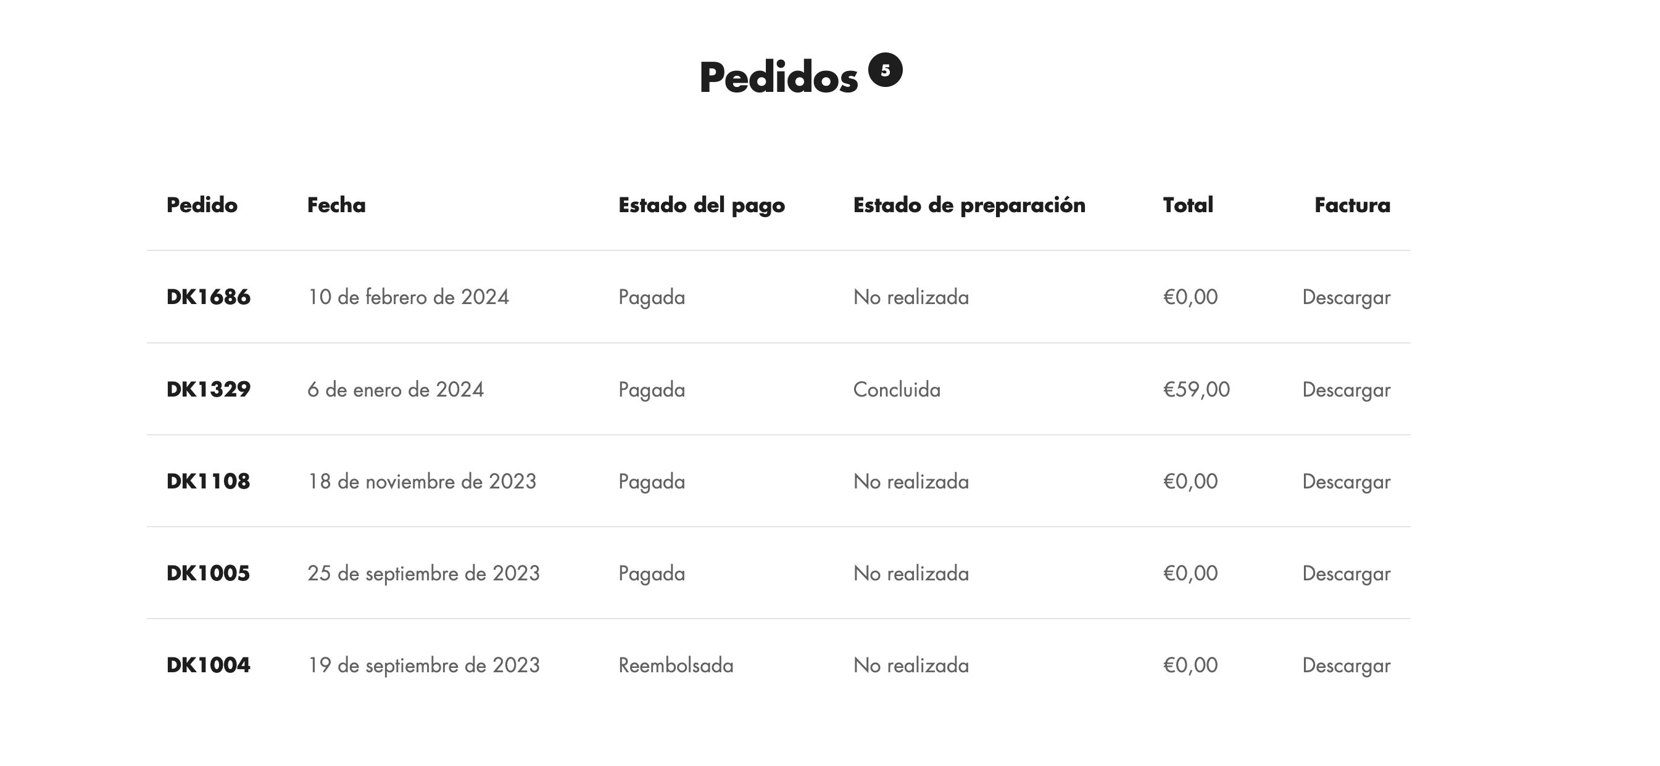Click the Concluida preparation status
Viewport: 1660px width, 766px height.
coord(897,389)
